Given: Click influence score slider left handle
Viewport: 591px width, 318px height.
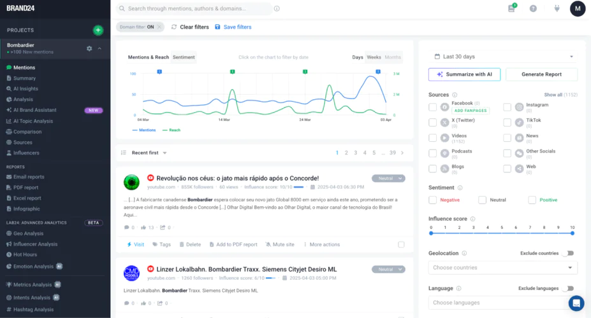Looking at the screenshot, I should [x=431, y=233].
